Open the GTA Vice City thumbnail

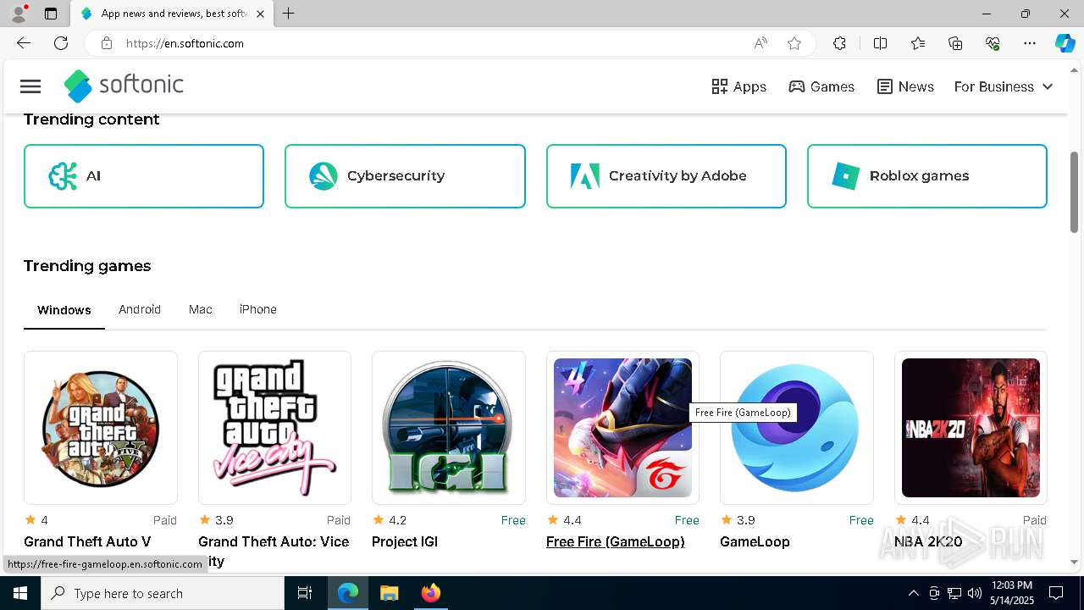click(274, 428)
